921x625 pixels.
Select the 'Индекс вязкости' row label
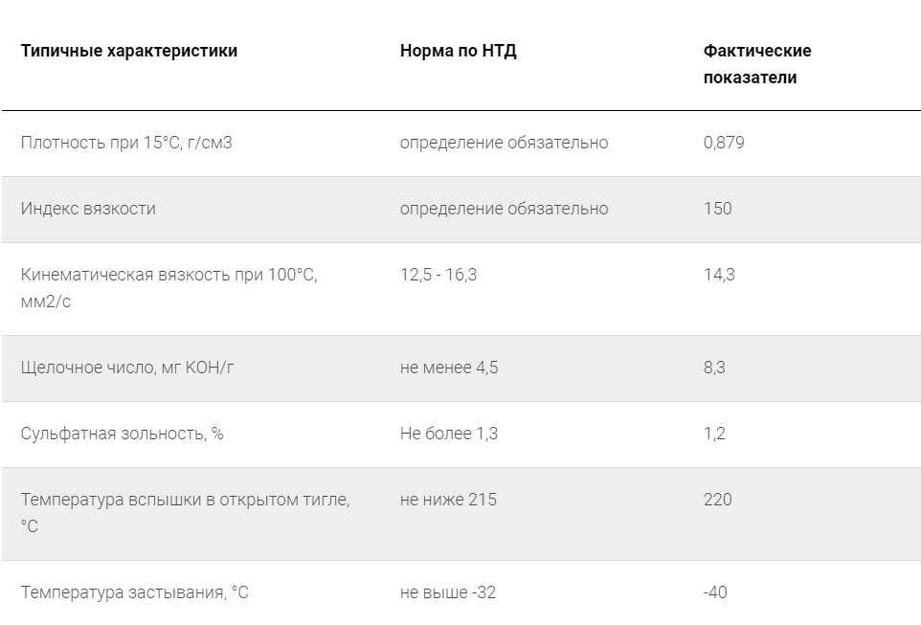[x=88, y=209]
